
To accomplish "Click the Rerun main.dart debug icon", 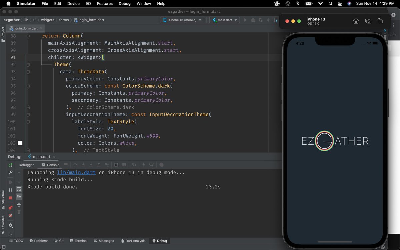I will coord(10,165).
